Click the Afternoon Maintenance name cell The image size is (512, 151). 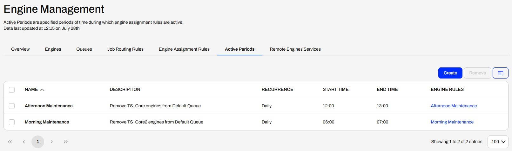(49, 106)
